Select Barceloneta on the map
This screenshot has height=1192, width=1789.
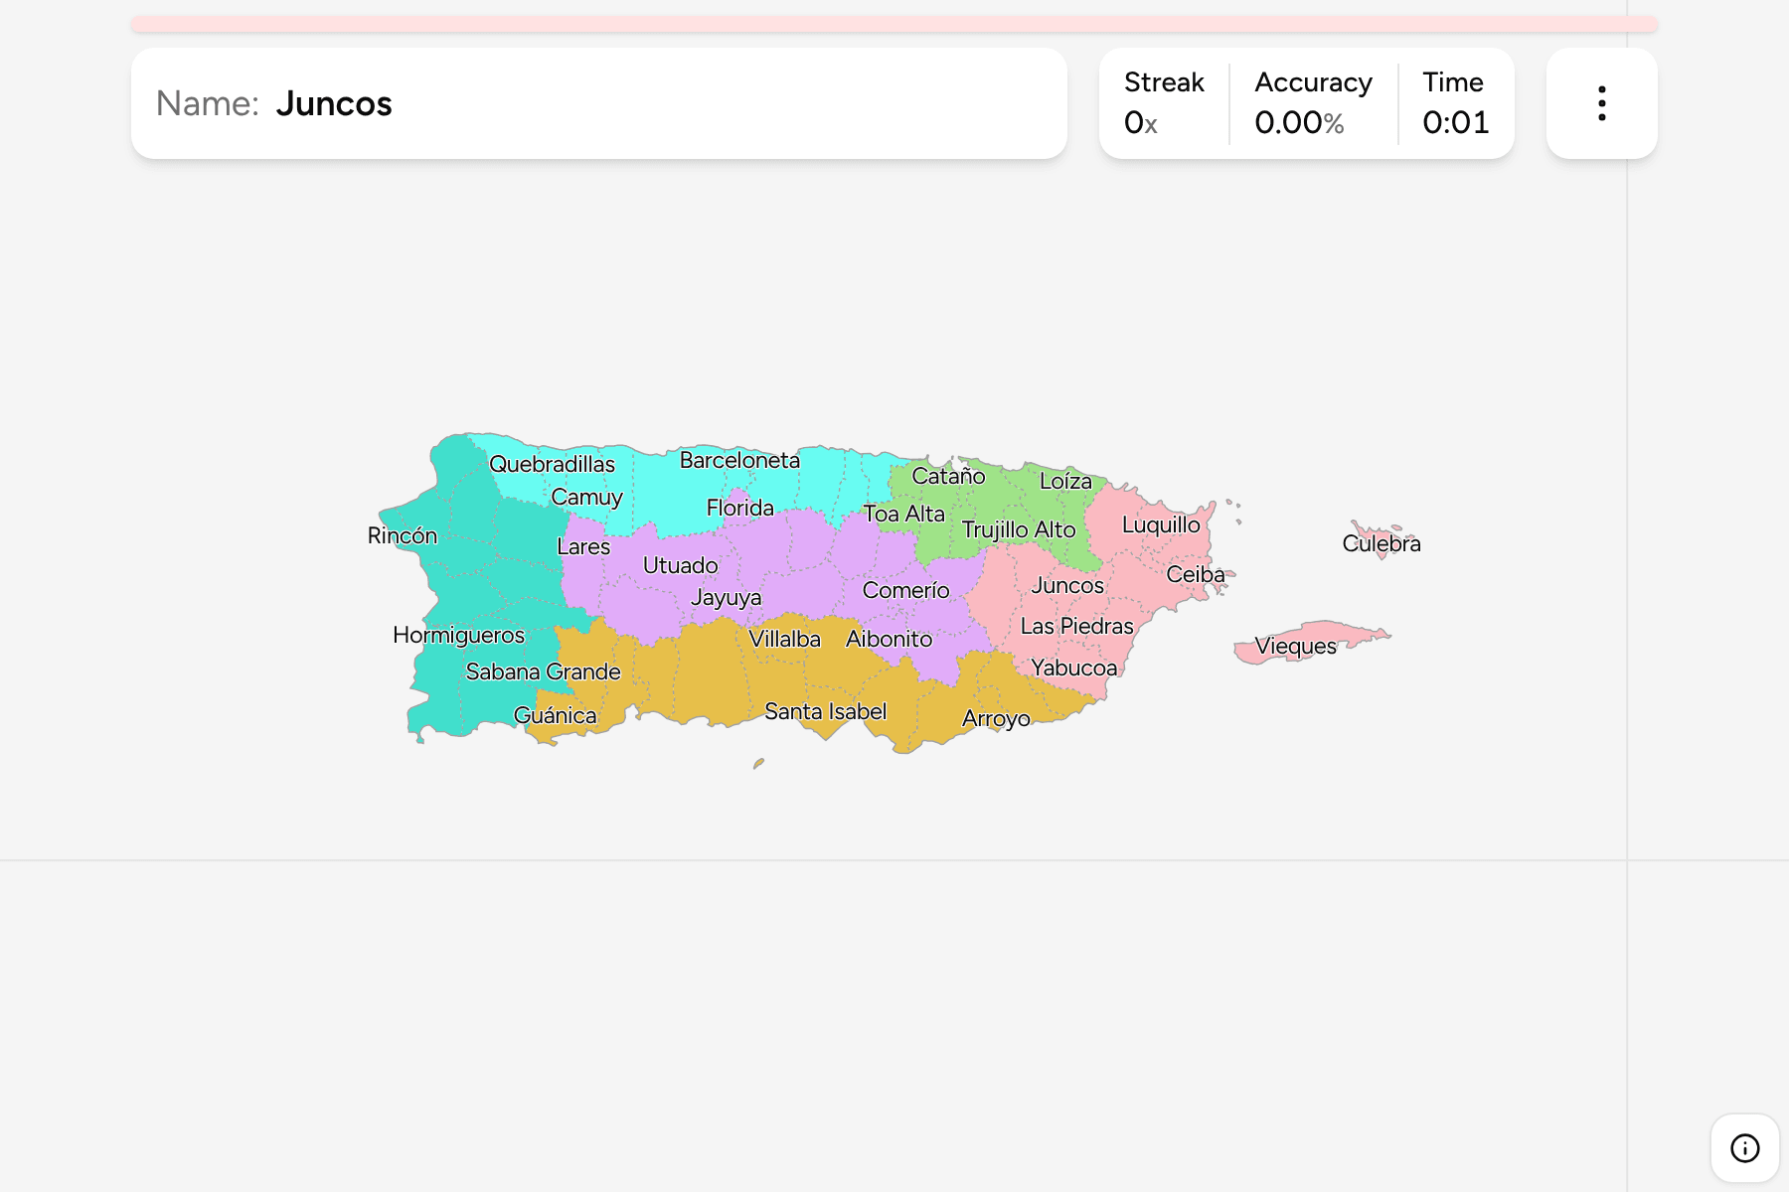point(739,460)
